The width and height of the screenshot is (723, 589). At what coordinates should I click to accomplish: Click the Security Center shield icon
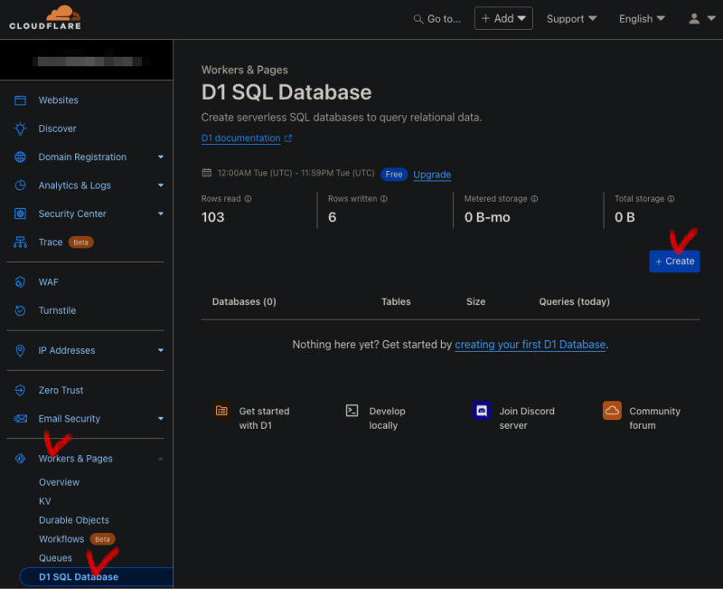click(x=18, y=214)
